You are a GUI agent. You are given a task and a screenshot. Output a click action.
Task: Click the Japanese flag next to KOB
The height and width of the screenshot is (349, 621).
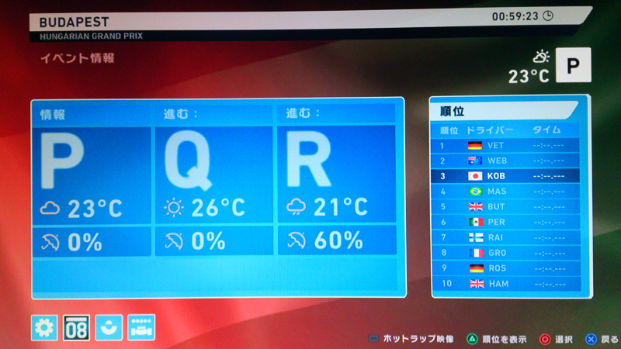click(x=475, y=176)
